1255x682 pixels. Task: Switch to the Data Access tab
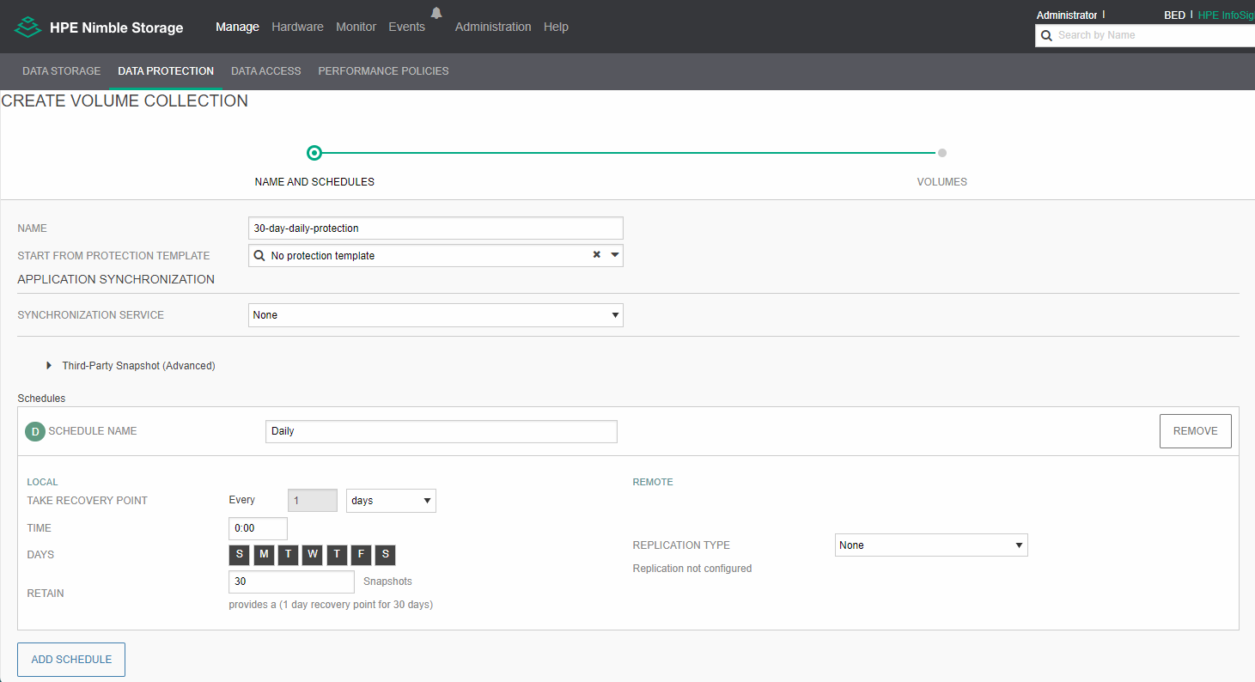click(x=266, y=71)
